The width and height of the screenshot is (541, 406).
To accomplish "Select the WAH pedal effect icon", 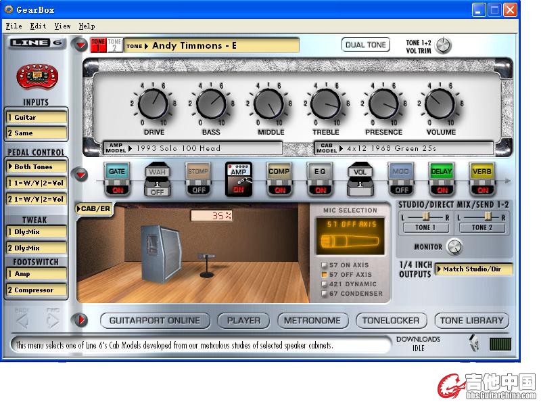I will coord(157,173).
